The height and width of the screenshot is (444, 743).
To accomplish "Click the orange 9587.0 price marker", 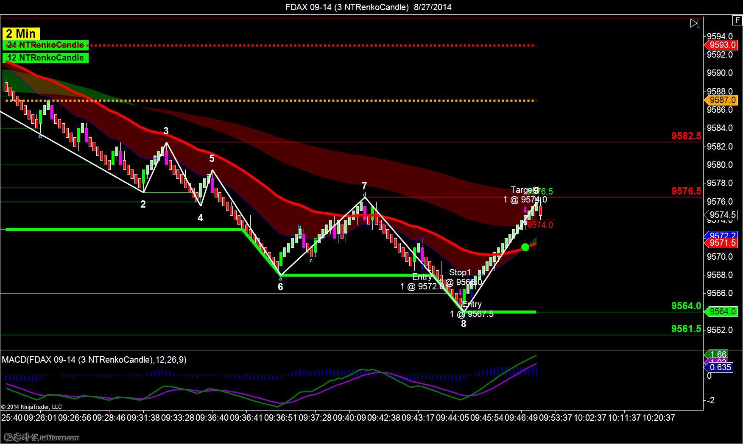I will pyautogui.click(x=722, y=100).
